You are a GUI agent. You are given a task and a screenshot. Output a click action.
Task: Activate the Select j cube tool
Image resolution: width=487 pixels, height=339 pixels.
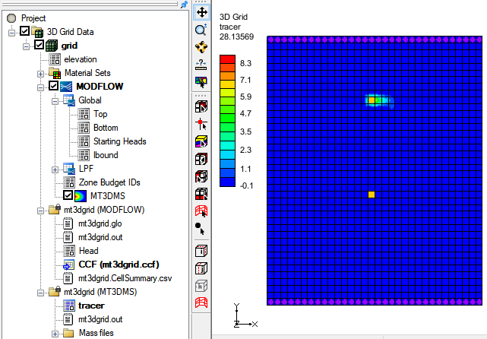click(201, 176)
